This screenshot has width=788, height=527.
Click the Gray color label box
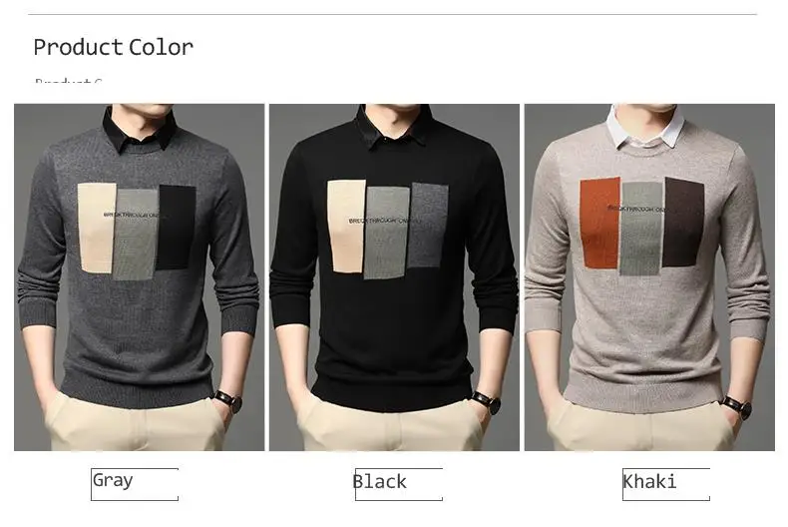pos(135,484)
